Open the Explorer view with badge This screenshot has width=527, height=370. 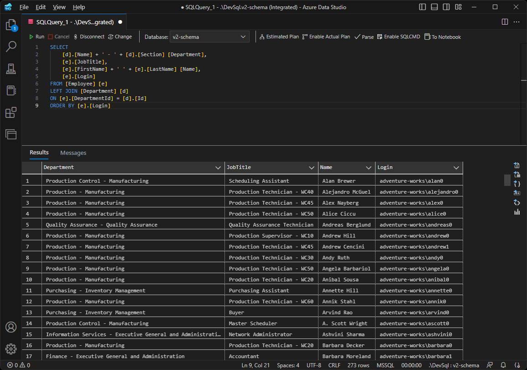pos(11,25)
